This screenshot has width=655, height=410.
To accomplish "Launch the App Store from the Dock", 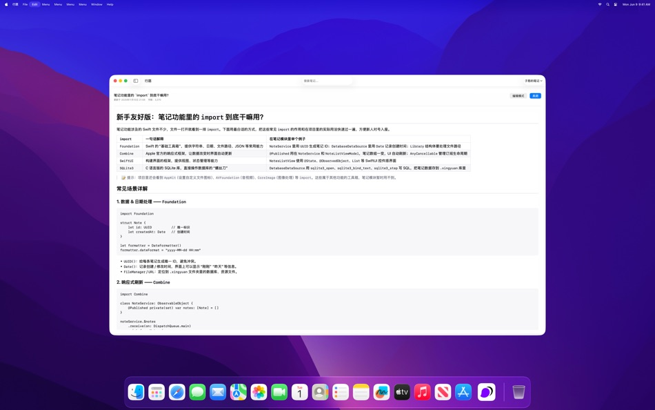I will pyautogui.click(x=462, y=392).
